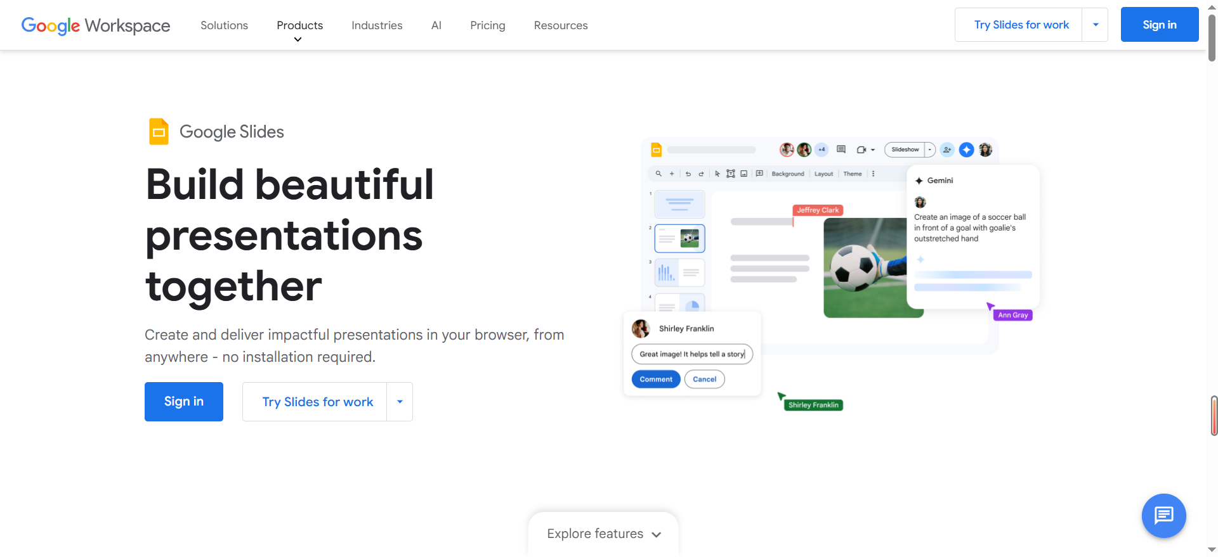
Task: Click the video camera meeting icon
Action: click(861, 150)
